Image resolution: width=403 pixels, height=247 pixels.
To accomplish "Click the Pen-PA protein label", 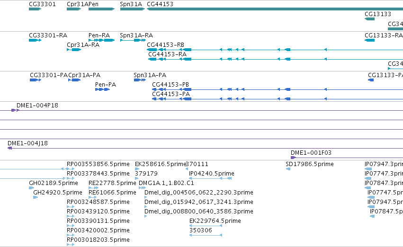I will click(106, 85).
